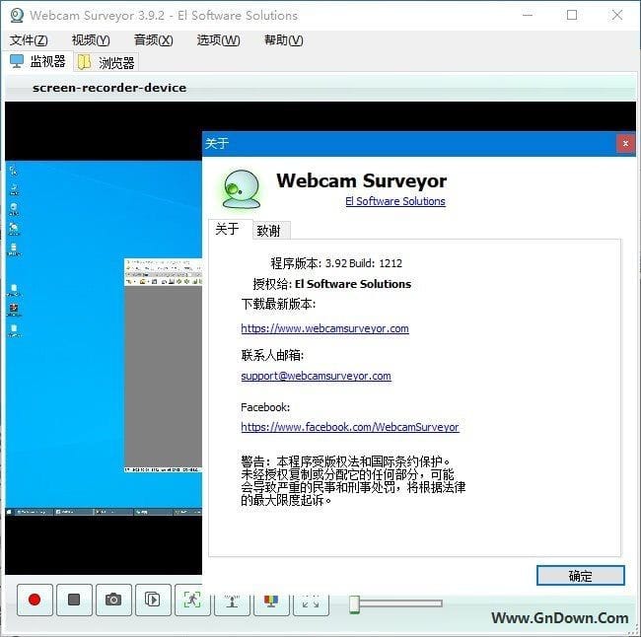Maximize the Webcam Surveyor window
Image resolution: width=641 pixels, height=637 pixels.
(572, 15)
